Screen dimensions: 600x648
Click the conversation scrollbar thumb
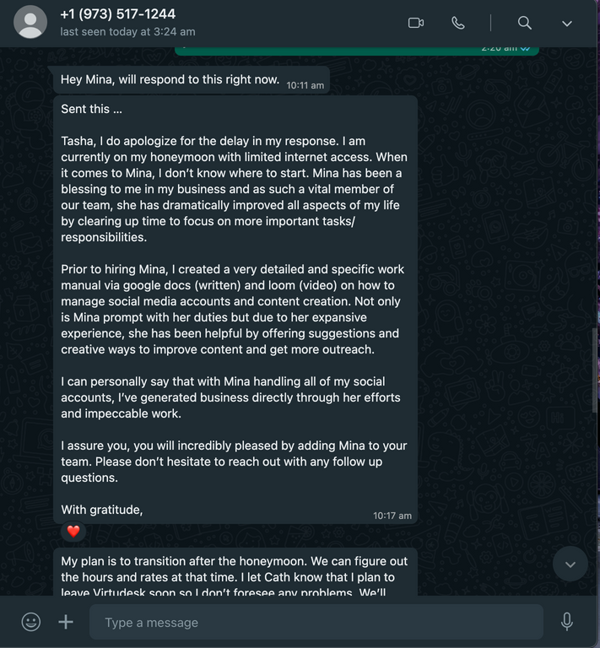(596, 370)
